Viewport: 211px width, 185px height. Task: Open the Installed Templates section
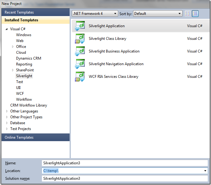[36, 20]
